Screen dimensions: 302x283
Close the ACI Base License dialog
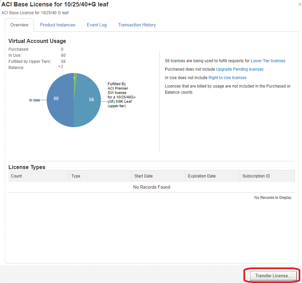pyautogui.click(x=300, y=4)
